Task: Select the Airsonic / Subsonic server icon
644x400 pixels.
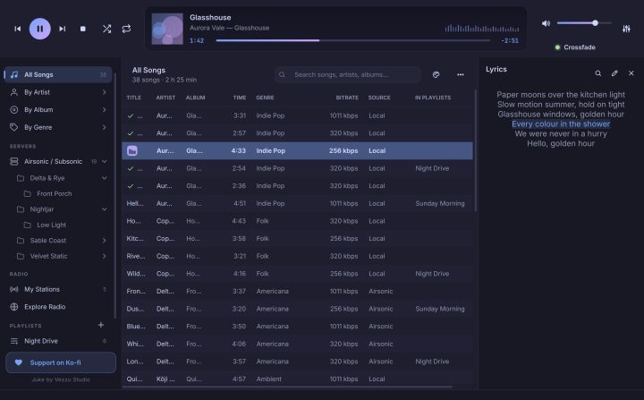Action: coord(14,162)
